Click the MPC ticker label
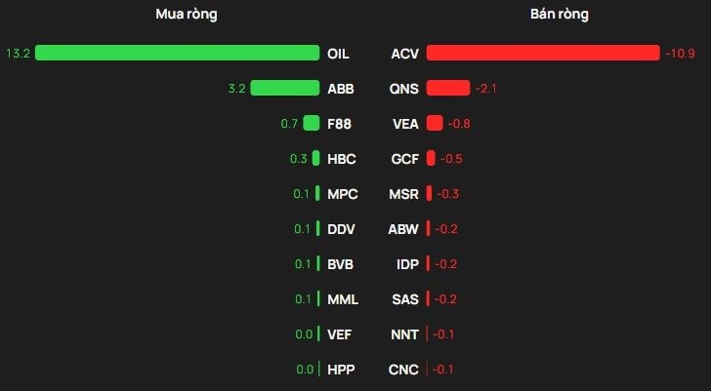 click(342, 194)
